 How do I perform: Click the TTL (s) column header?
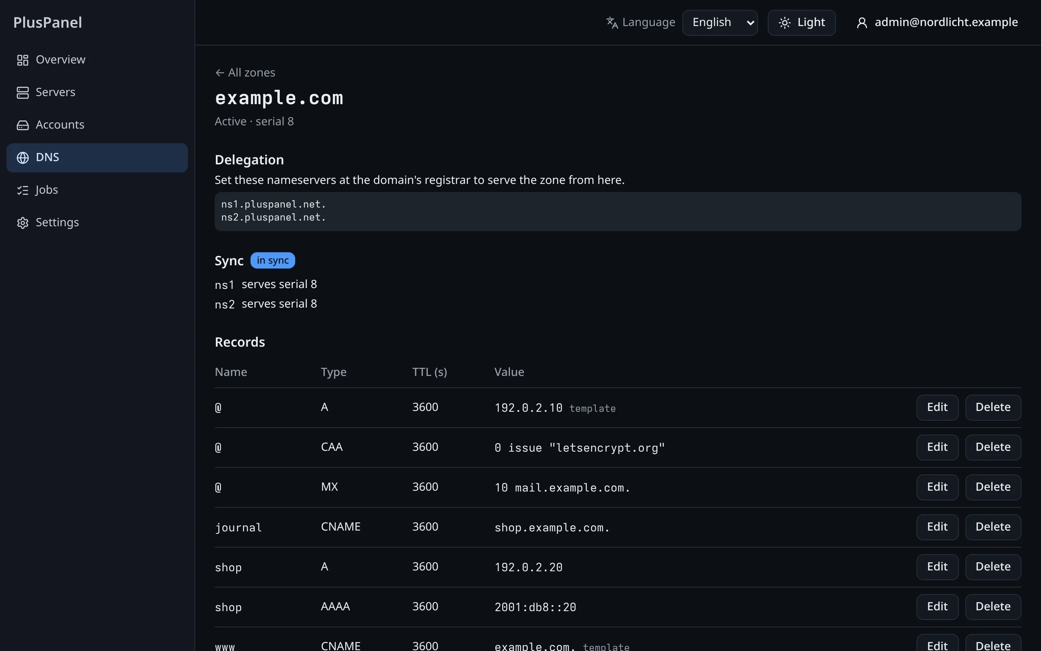click(x=429, y=372)
